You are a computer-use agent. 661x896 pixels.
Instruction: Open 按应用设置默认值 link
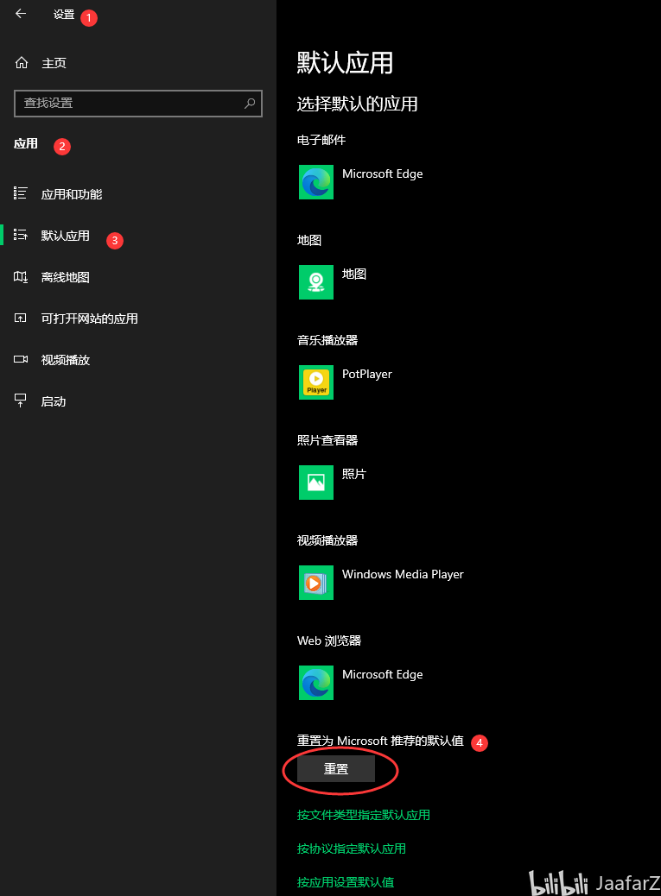click(346, 882)
